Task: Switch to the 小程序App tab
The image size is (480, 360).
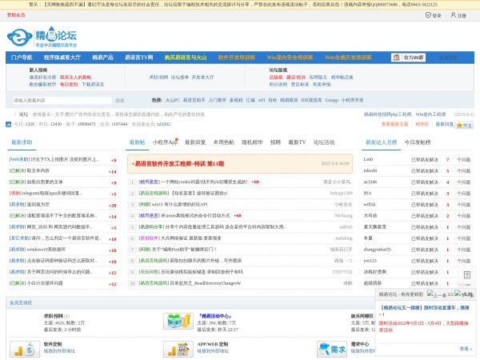Action: 165,142
